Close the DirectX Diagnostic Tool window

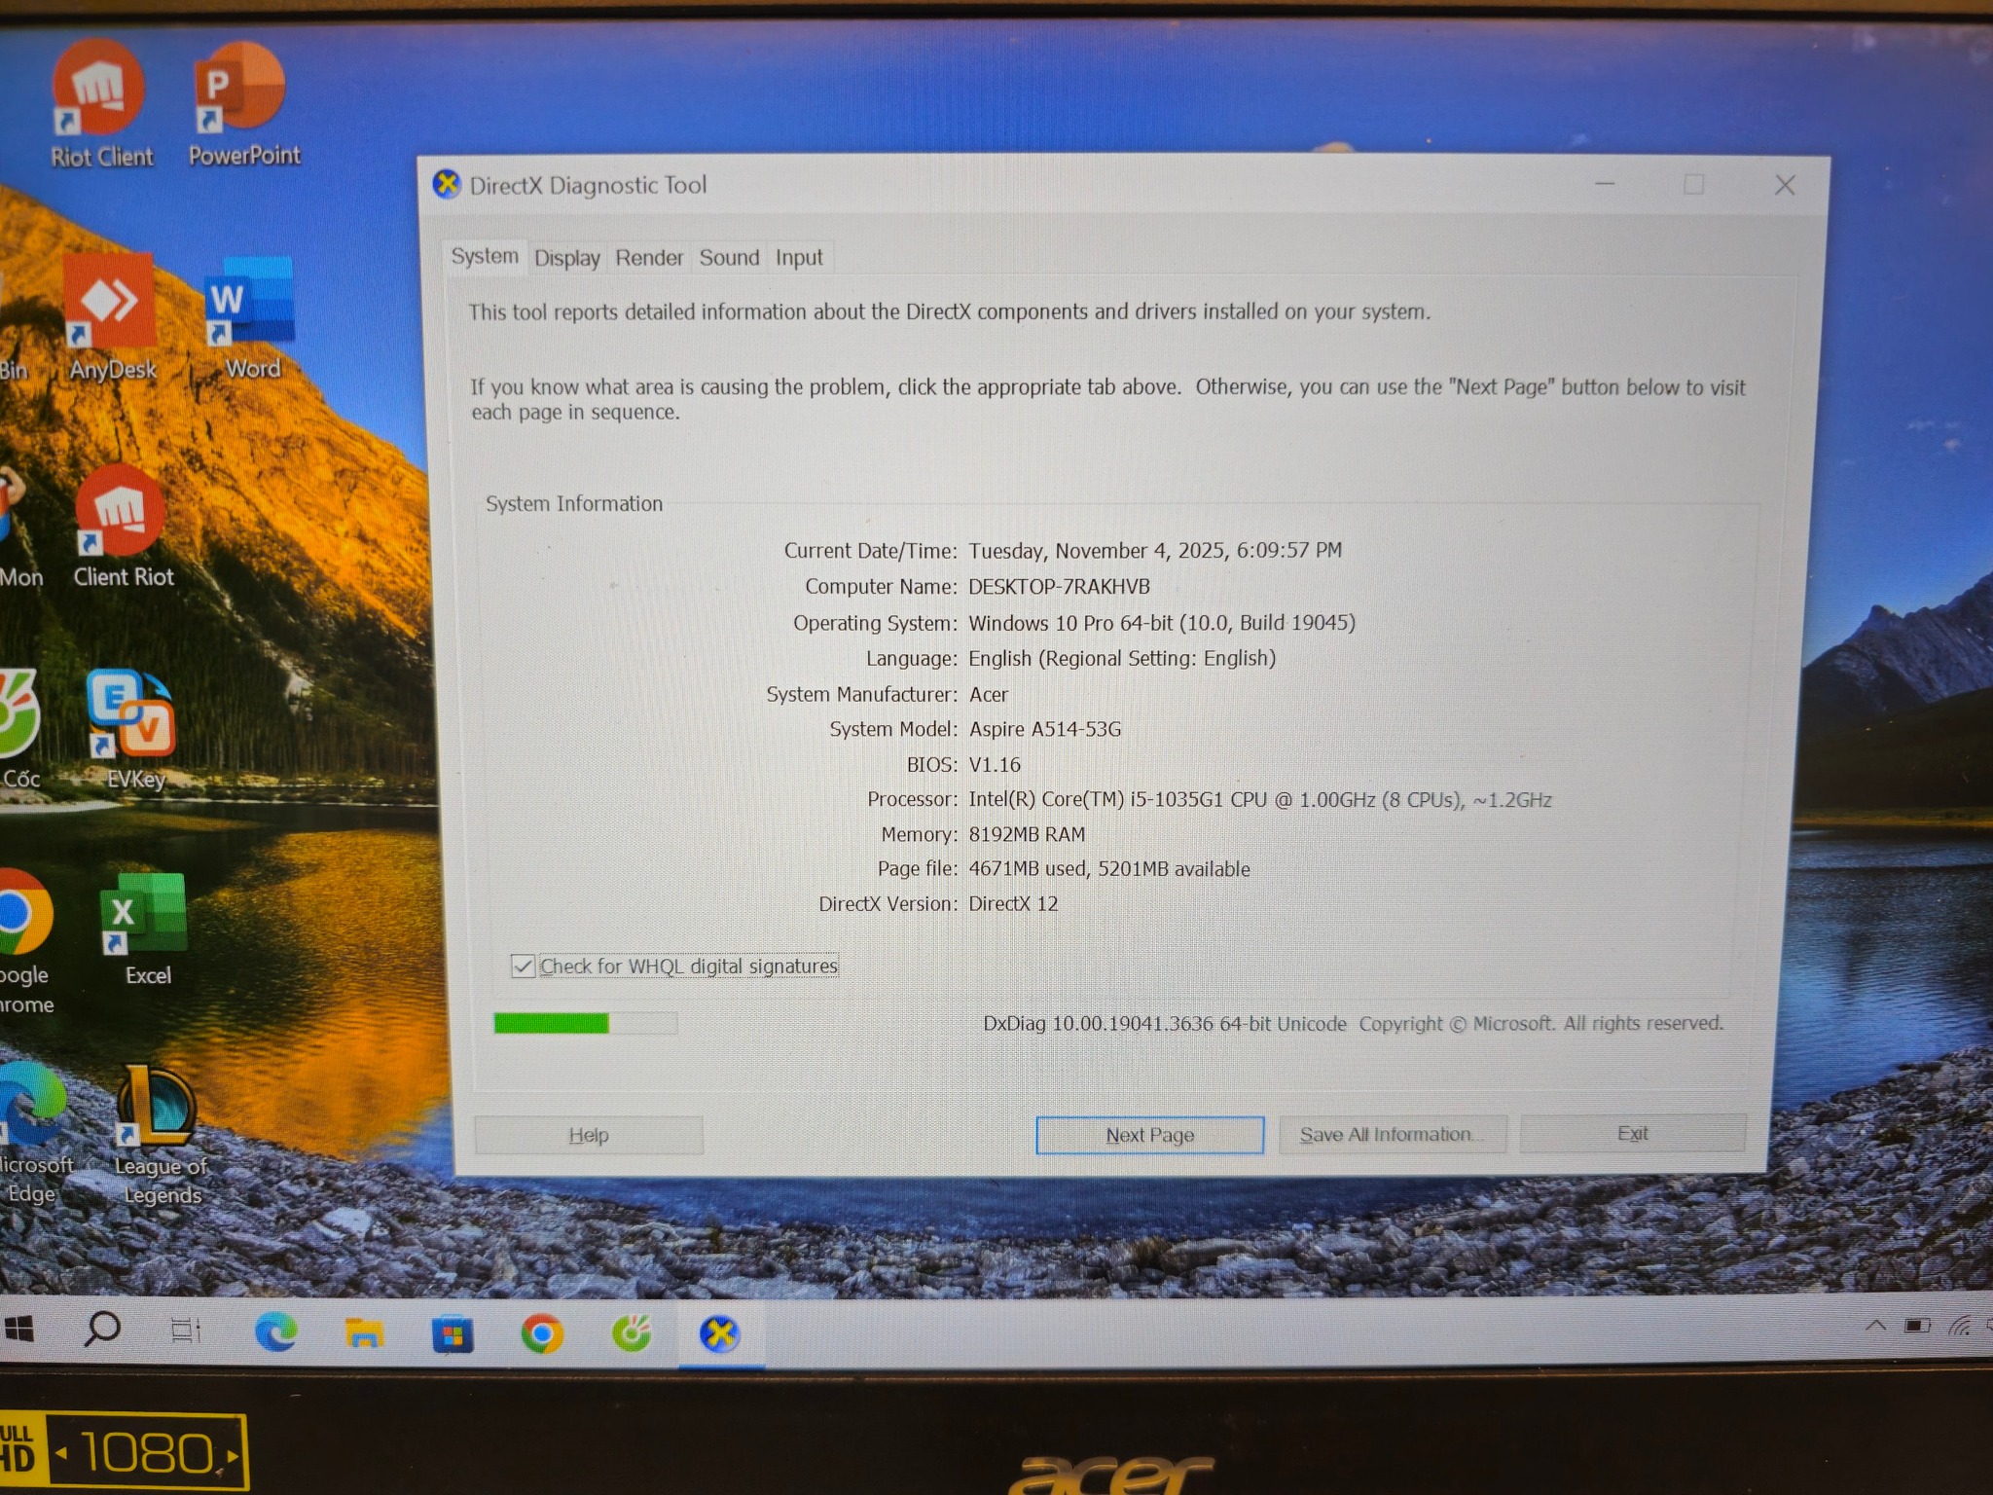point(1785,185)
